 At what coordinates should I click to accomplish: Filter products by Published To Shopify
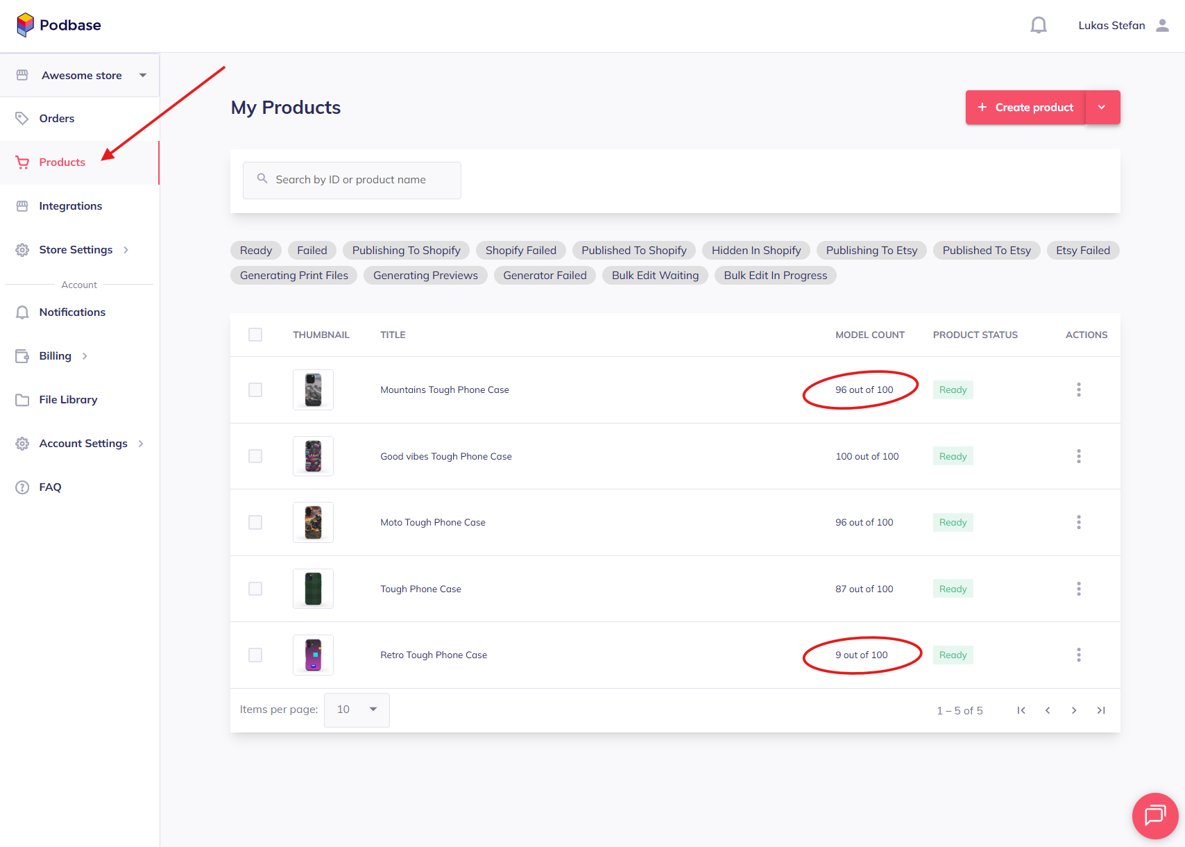click(x=633, y=251)
